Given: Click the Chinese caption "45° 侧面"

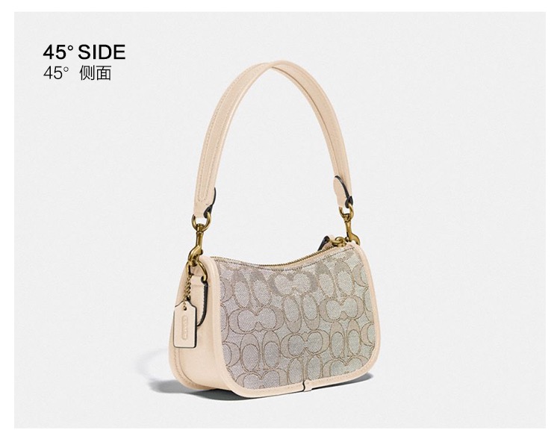Looking at the screenshot, I should [x=77, y=73].
